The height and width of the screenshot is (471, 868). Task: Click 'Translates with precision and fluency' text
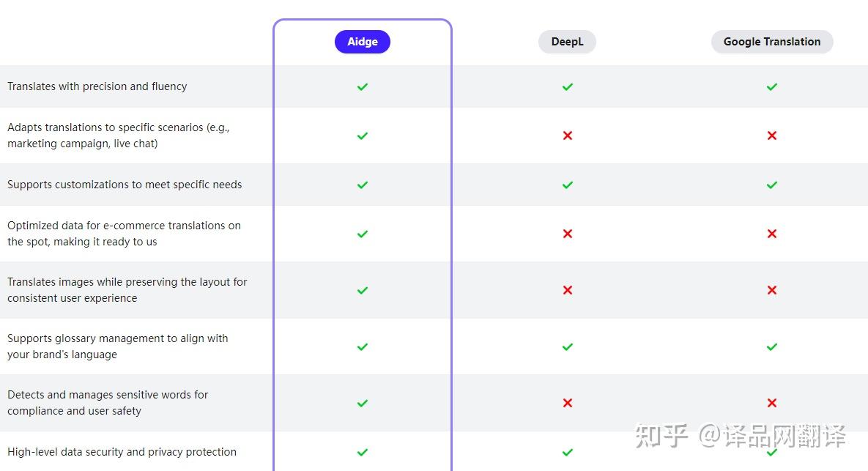pyautogui.click(x=97, y=86)
